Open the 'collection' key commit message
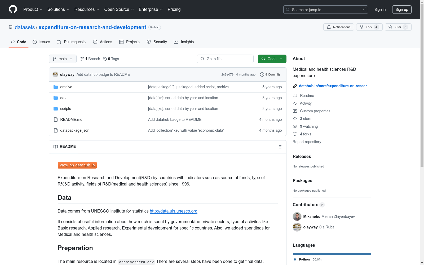 coord(186,130)
